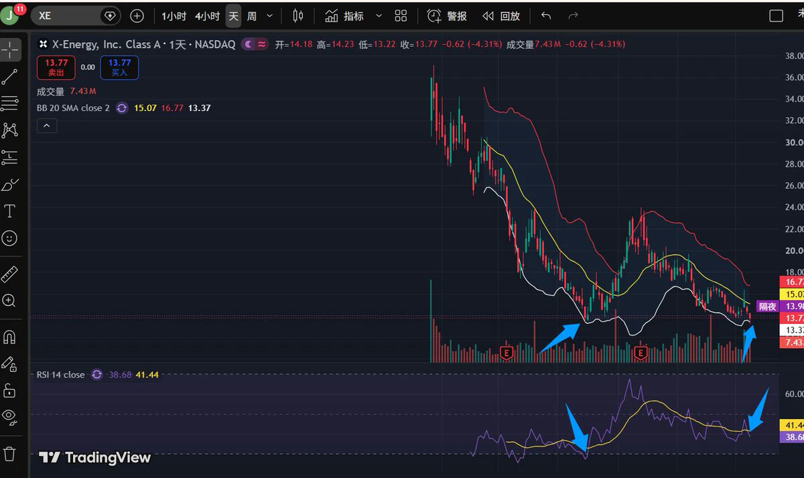Lock all drawing tools
804x478 pixels.
10,390
